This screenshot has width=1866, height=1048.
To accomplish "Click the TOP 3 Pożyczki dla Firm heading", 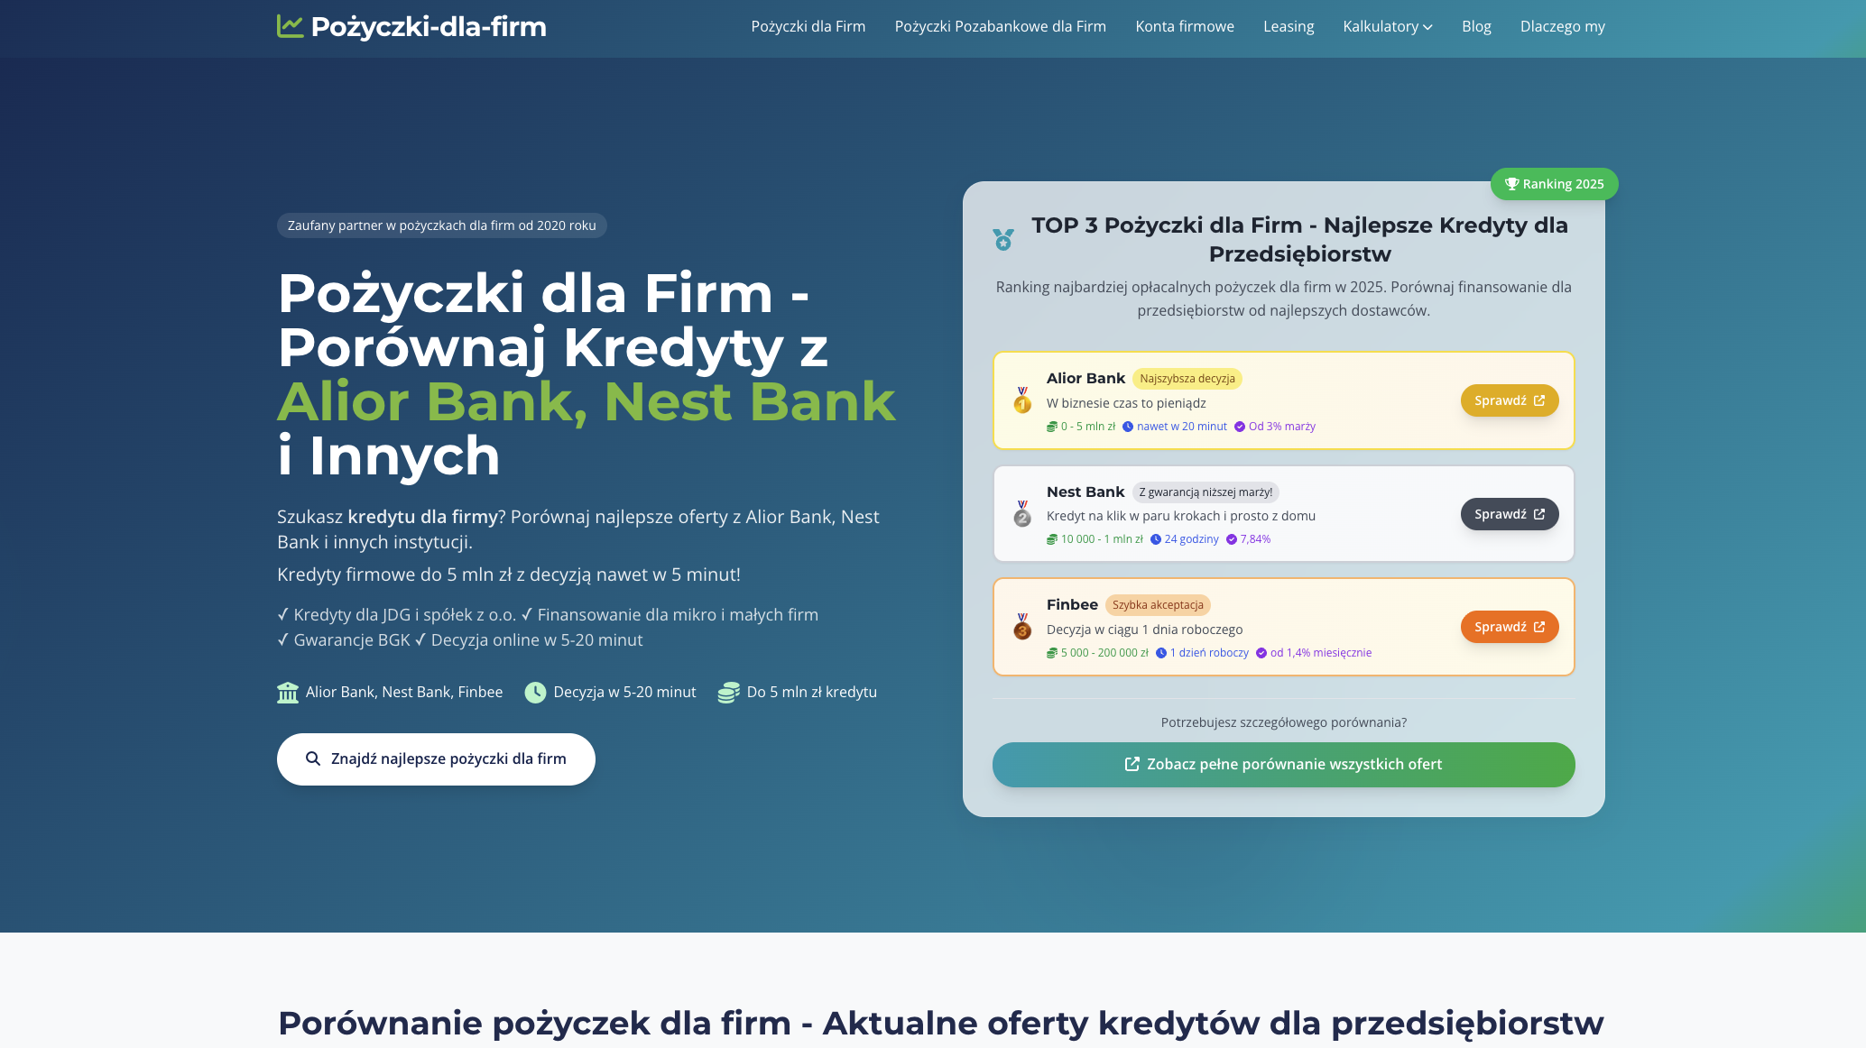I will click(x=1300, y=240).
